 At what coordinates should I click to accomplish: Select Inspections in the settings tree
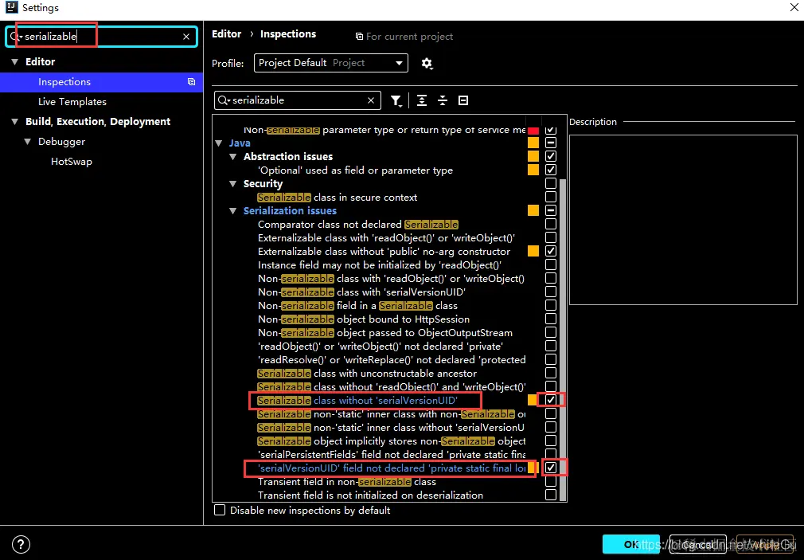102,82
